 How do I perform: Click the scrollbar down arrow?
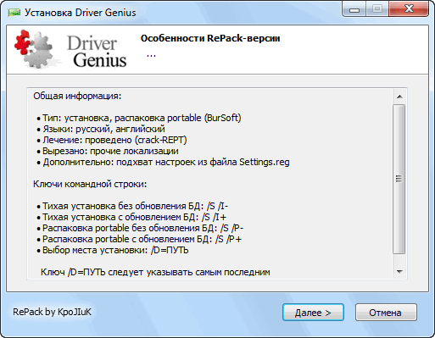coord(399,272)
